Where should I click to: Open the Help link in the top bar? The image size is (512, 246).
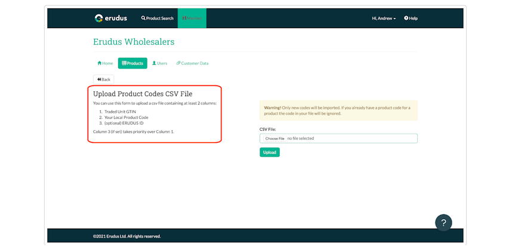pyautogui.click(x=411, y=19)
